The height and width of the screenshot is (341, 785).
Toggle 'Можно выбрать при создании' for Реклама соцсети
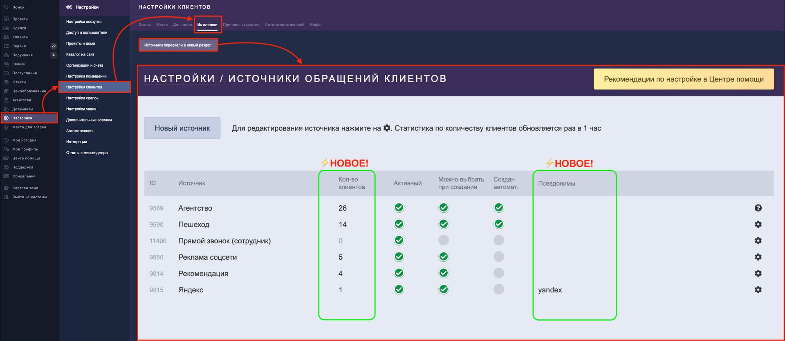(x=444, y=257)
